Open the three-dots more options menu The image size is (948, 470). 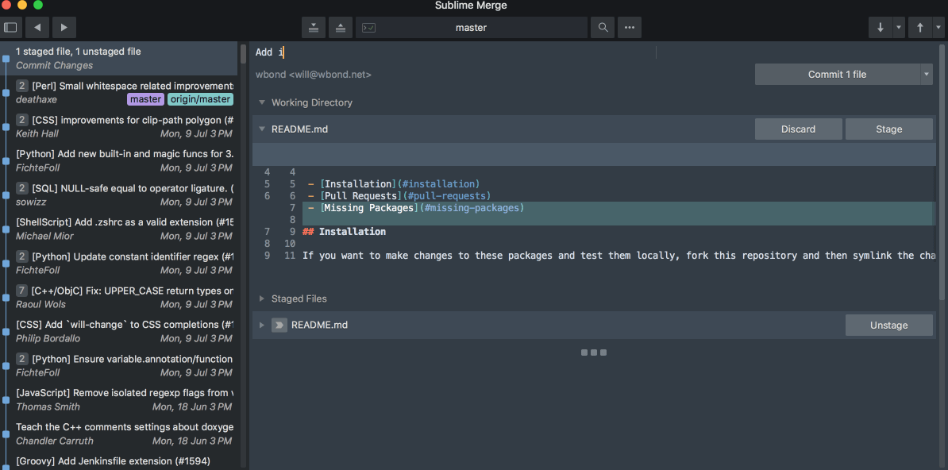(x=630, y=27)
